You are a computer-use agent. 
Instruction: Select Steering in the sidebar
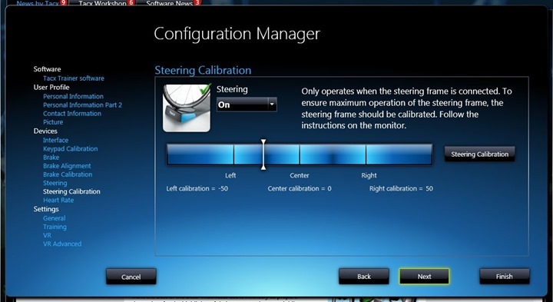click(x=55, y=183)
